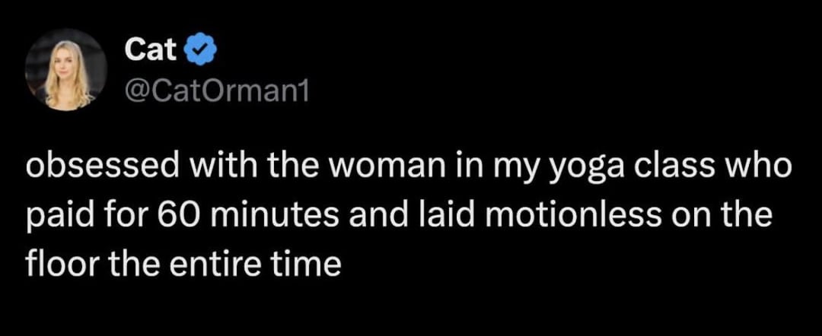Click the display name Cat
Screen dimensions: 822x336
150,51
